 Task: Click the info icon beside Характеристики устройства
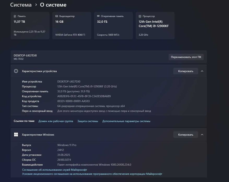(16, 71)
